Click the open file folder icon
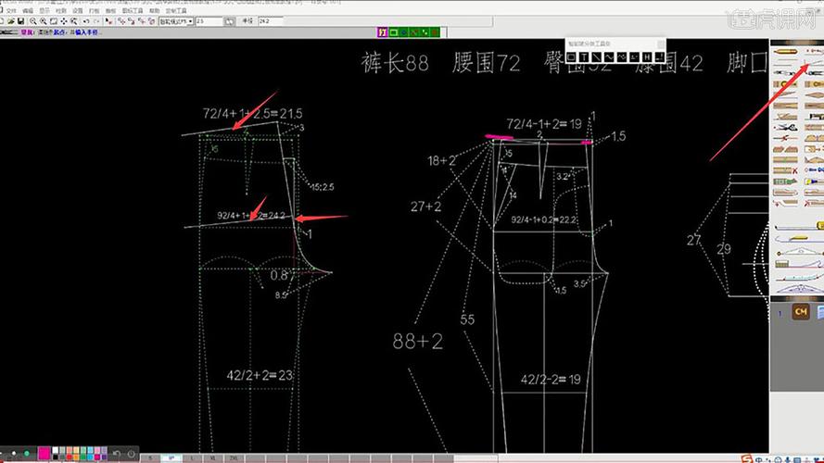 tap(11, 21)
